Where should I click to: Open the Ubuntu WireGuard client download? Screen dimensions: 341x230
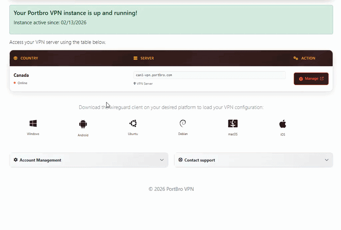(x=133, y=124)
